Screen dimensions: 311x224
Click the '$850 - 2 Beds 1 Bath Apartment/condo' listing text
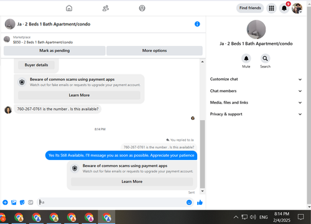click(43, 42)
